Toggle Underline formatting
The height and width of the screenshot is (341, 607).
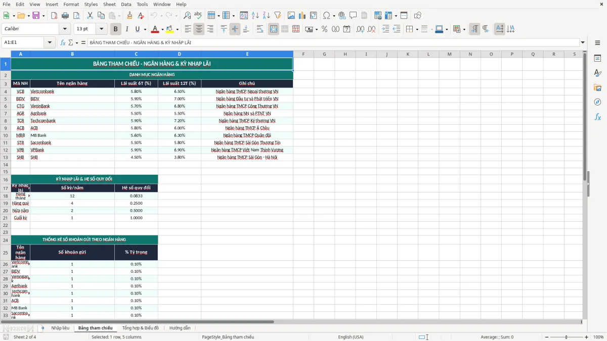137,29
